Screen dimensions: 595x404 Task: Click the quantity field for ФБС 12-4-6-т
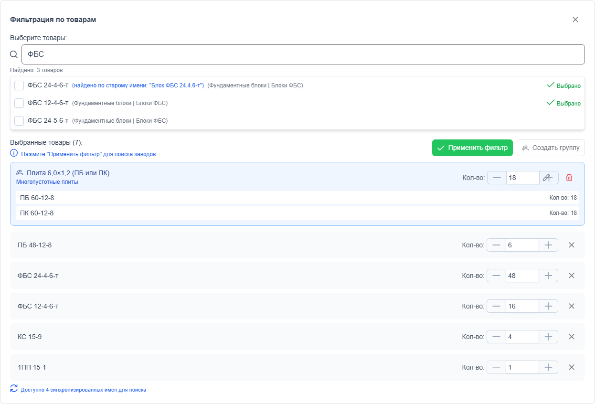pos(522,306)
